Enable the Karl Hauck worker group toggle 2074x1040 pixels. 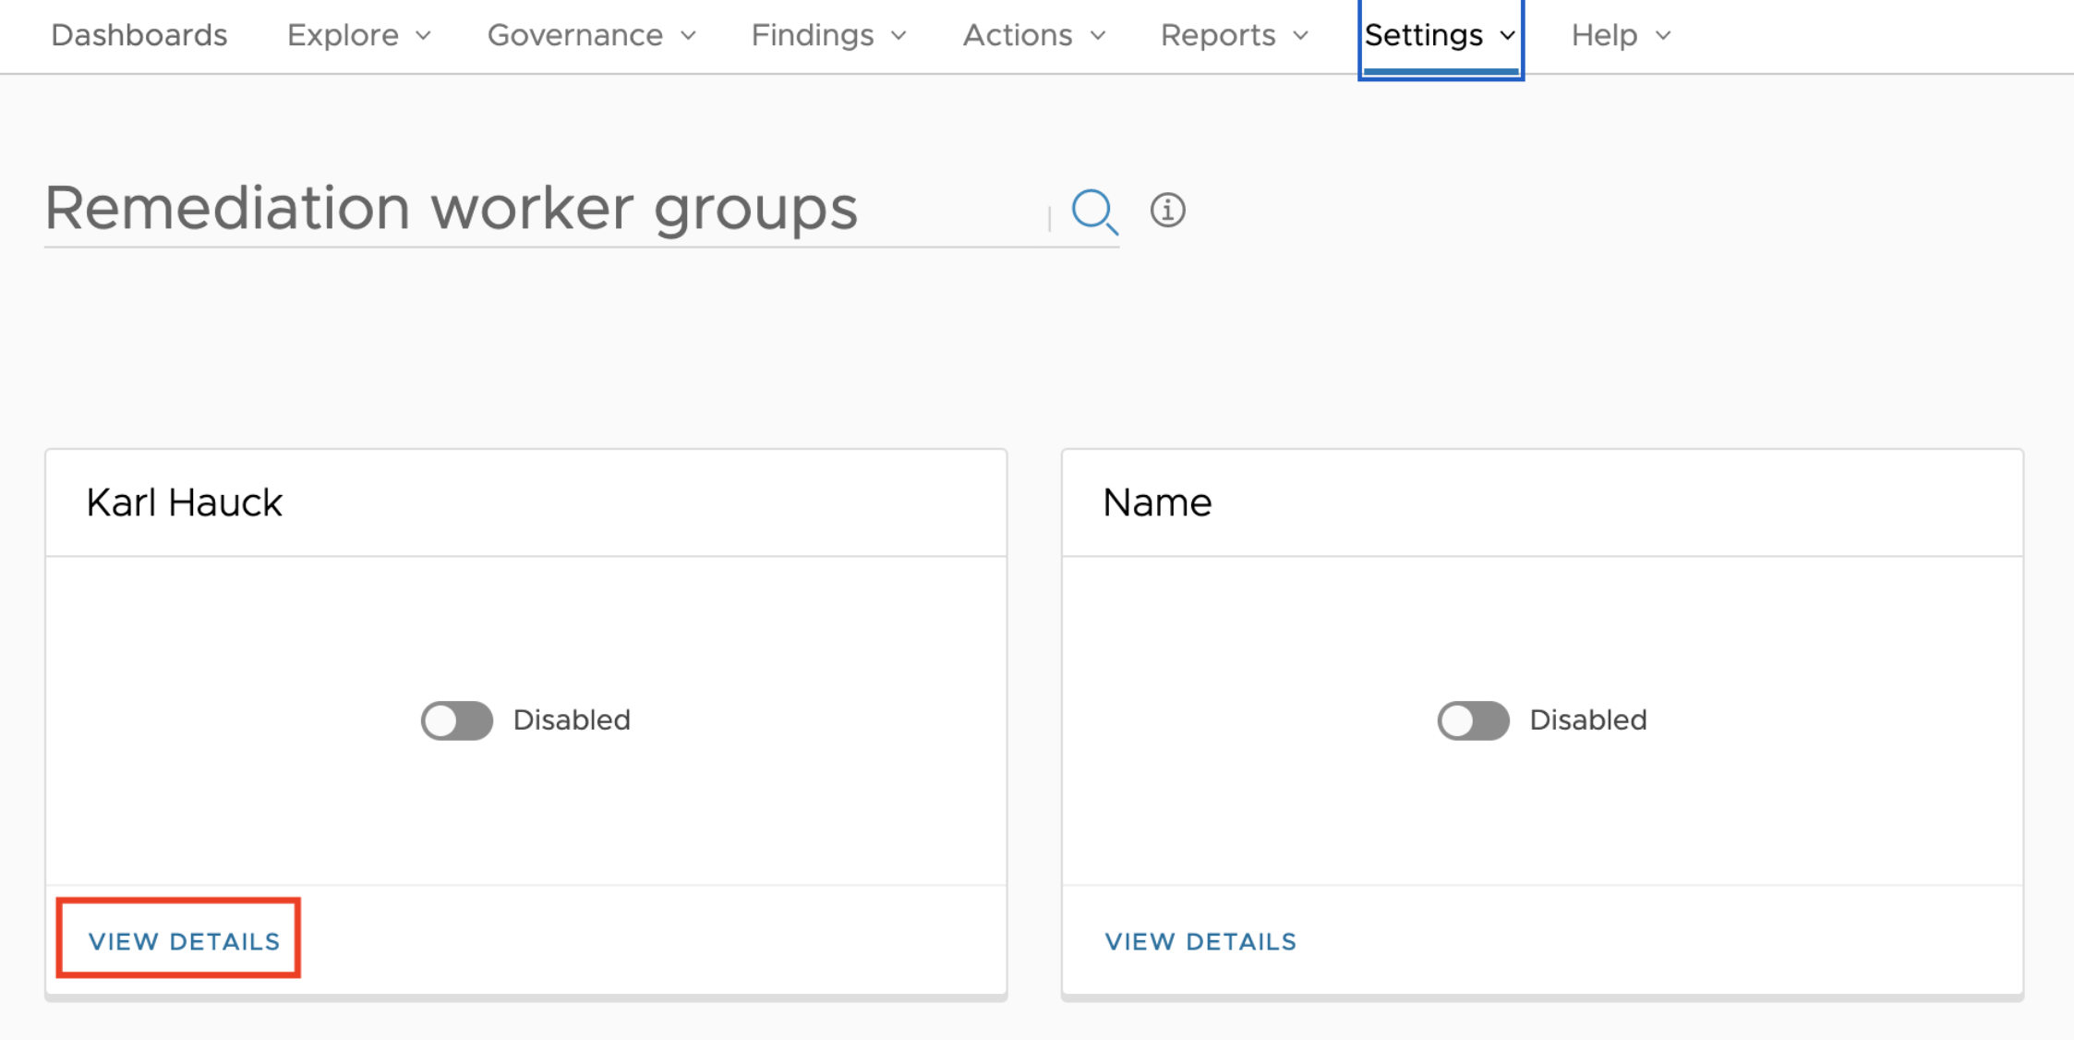pos(457,720)
